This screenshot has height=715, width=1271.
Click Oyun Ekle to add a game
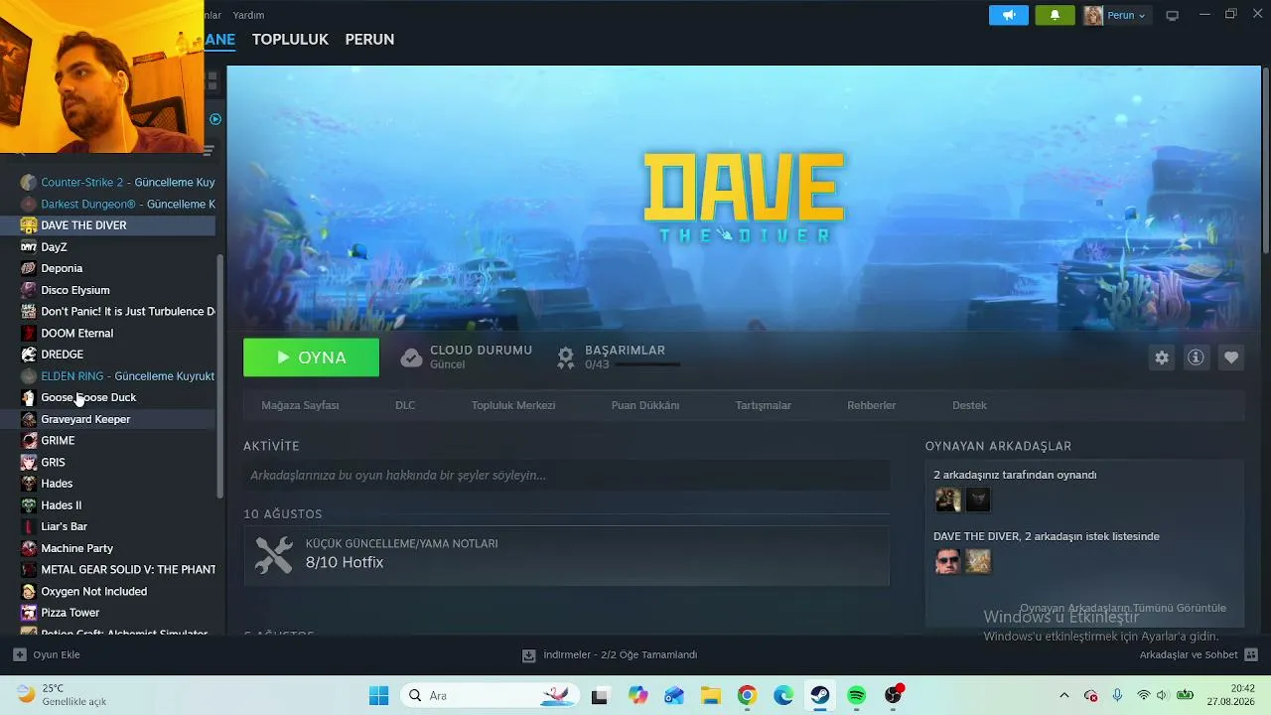[47, 655]
